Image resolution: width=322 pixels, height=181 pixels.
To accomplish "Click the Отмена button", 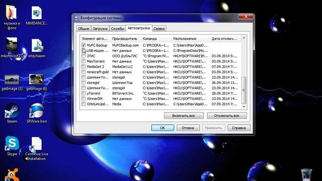I will 188,128.
